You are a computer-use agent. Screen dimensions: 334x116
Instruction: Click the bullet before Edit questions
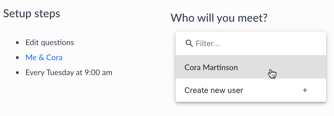(18, 43)
